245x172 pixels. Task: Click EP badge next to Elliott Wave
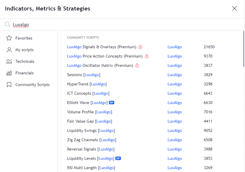click(112, 103)
